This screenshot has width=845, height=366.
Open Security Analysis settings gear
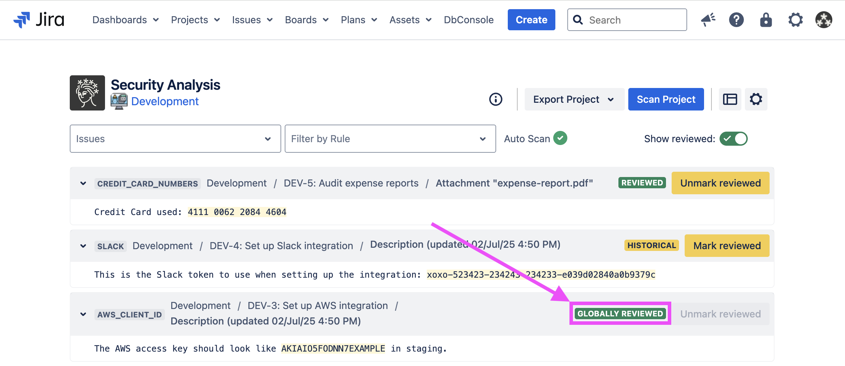click(x=756, y=99)
